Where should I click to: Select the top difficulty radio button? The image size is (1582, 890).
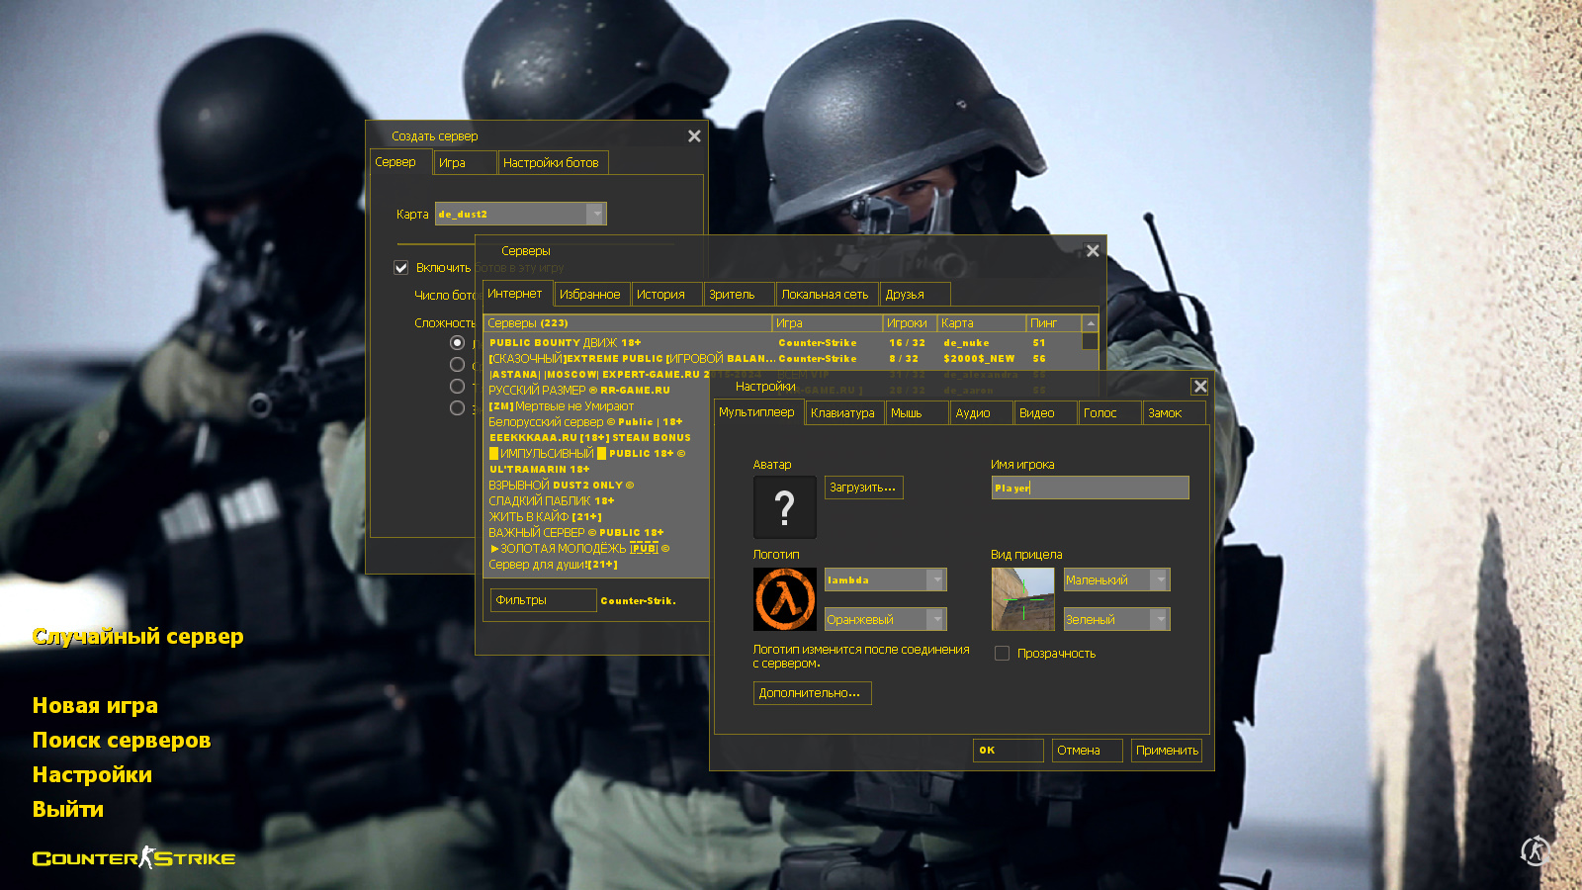[457, 341]
